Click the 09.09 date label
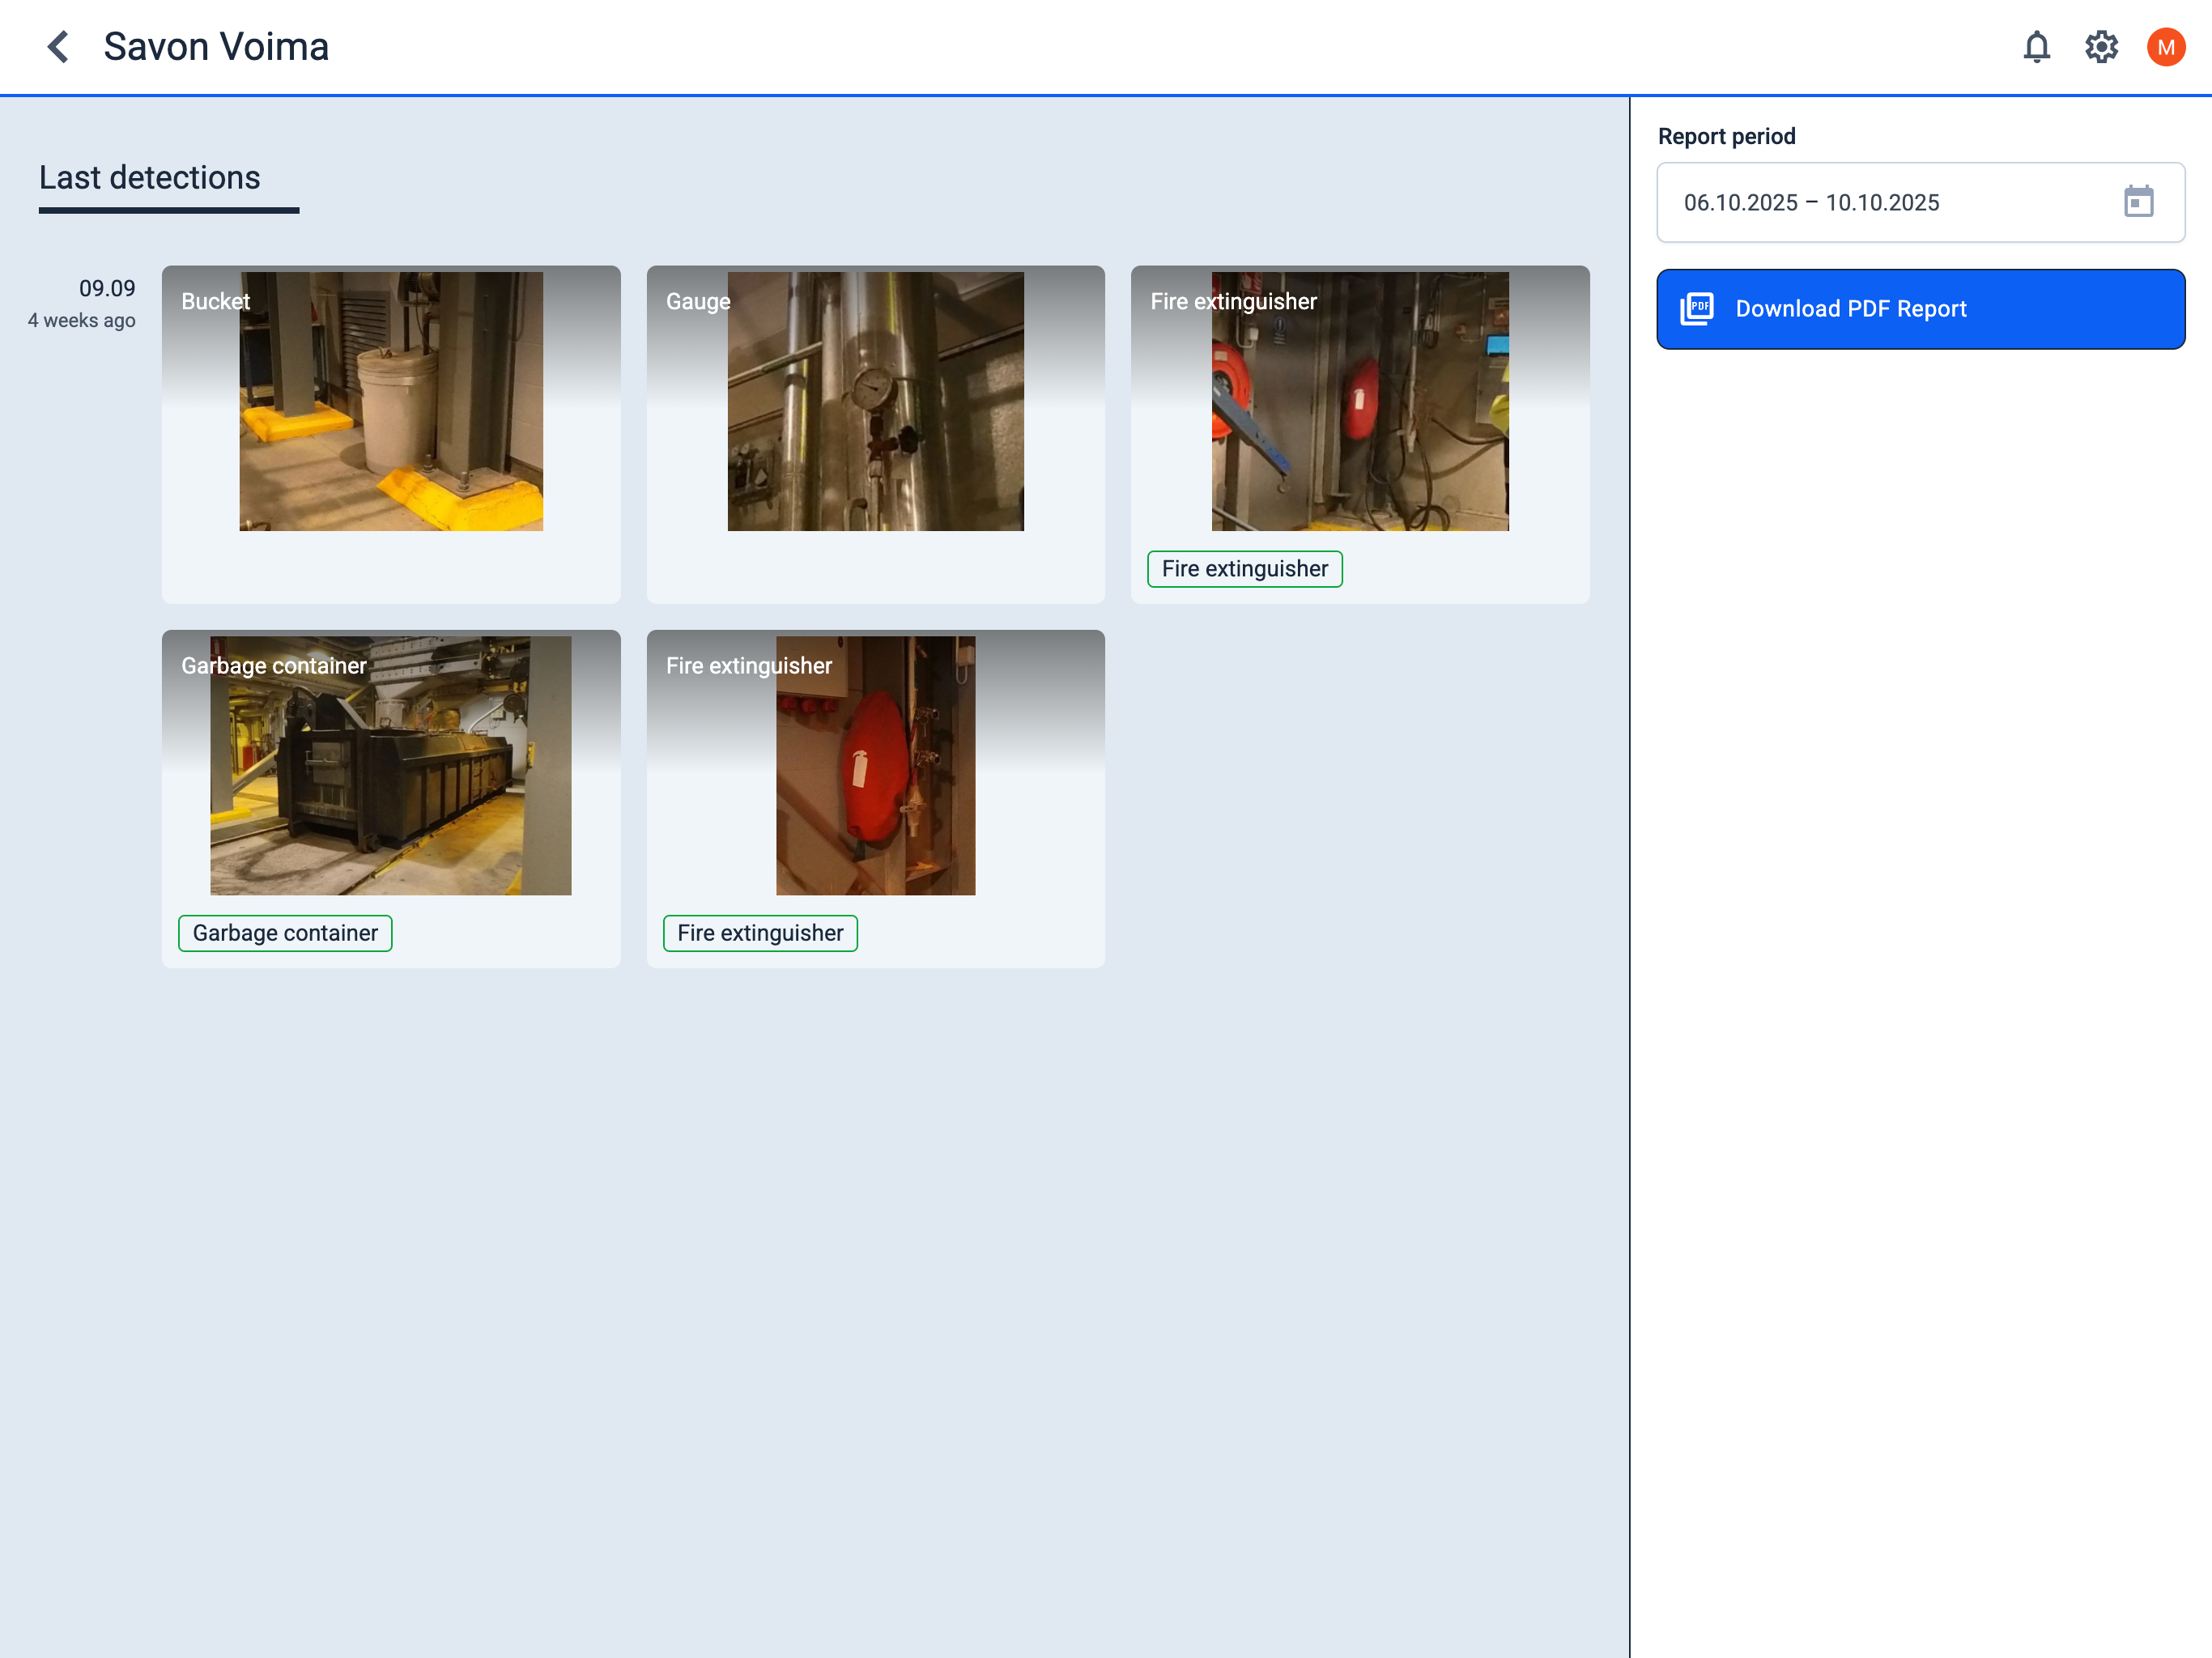 (107, 289)
